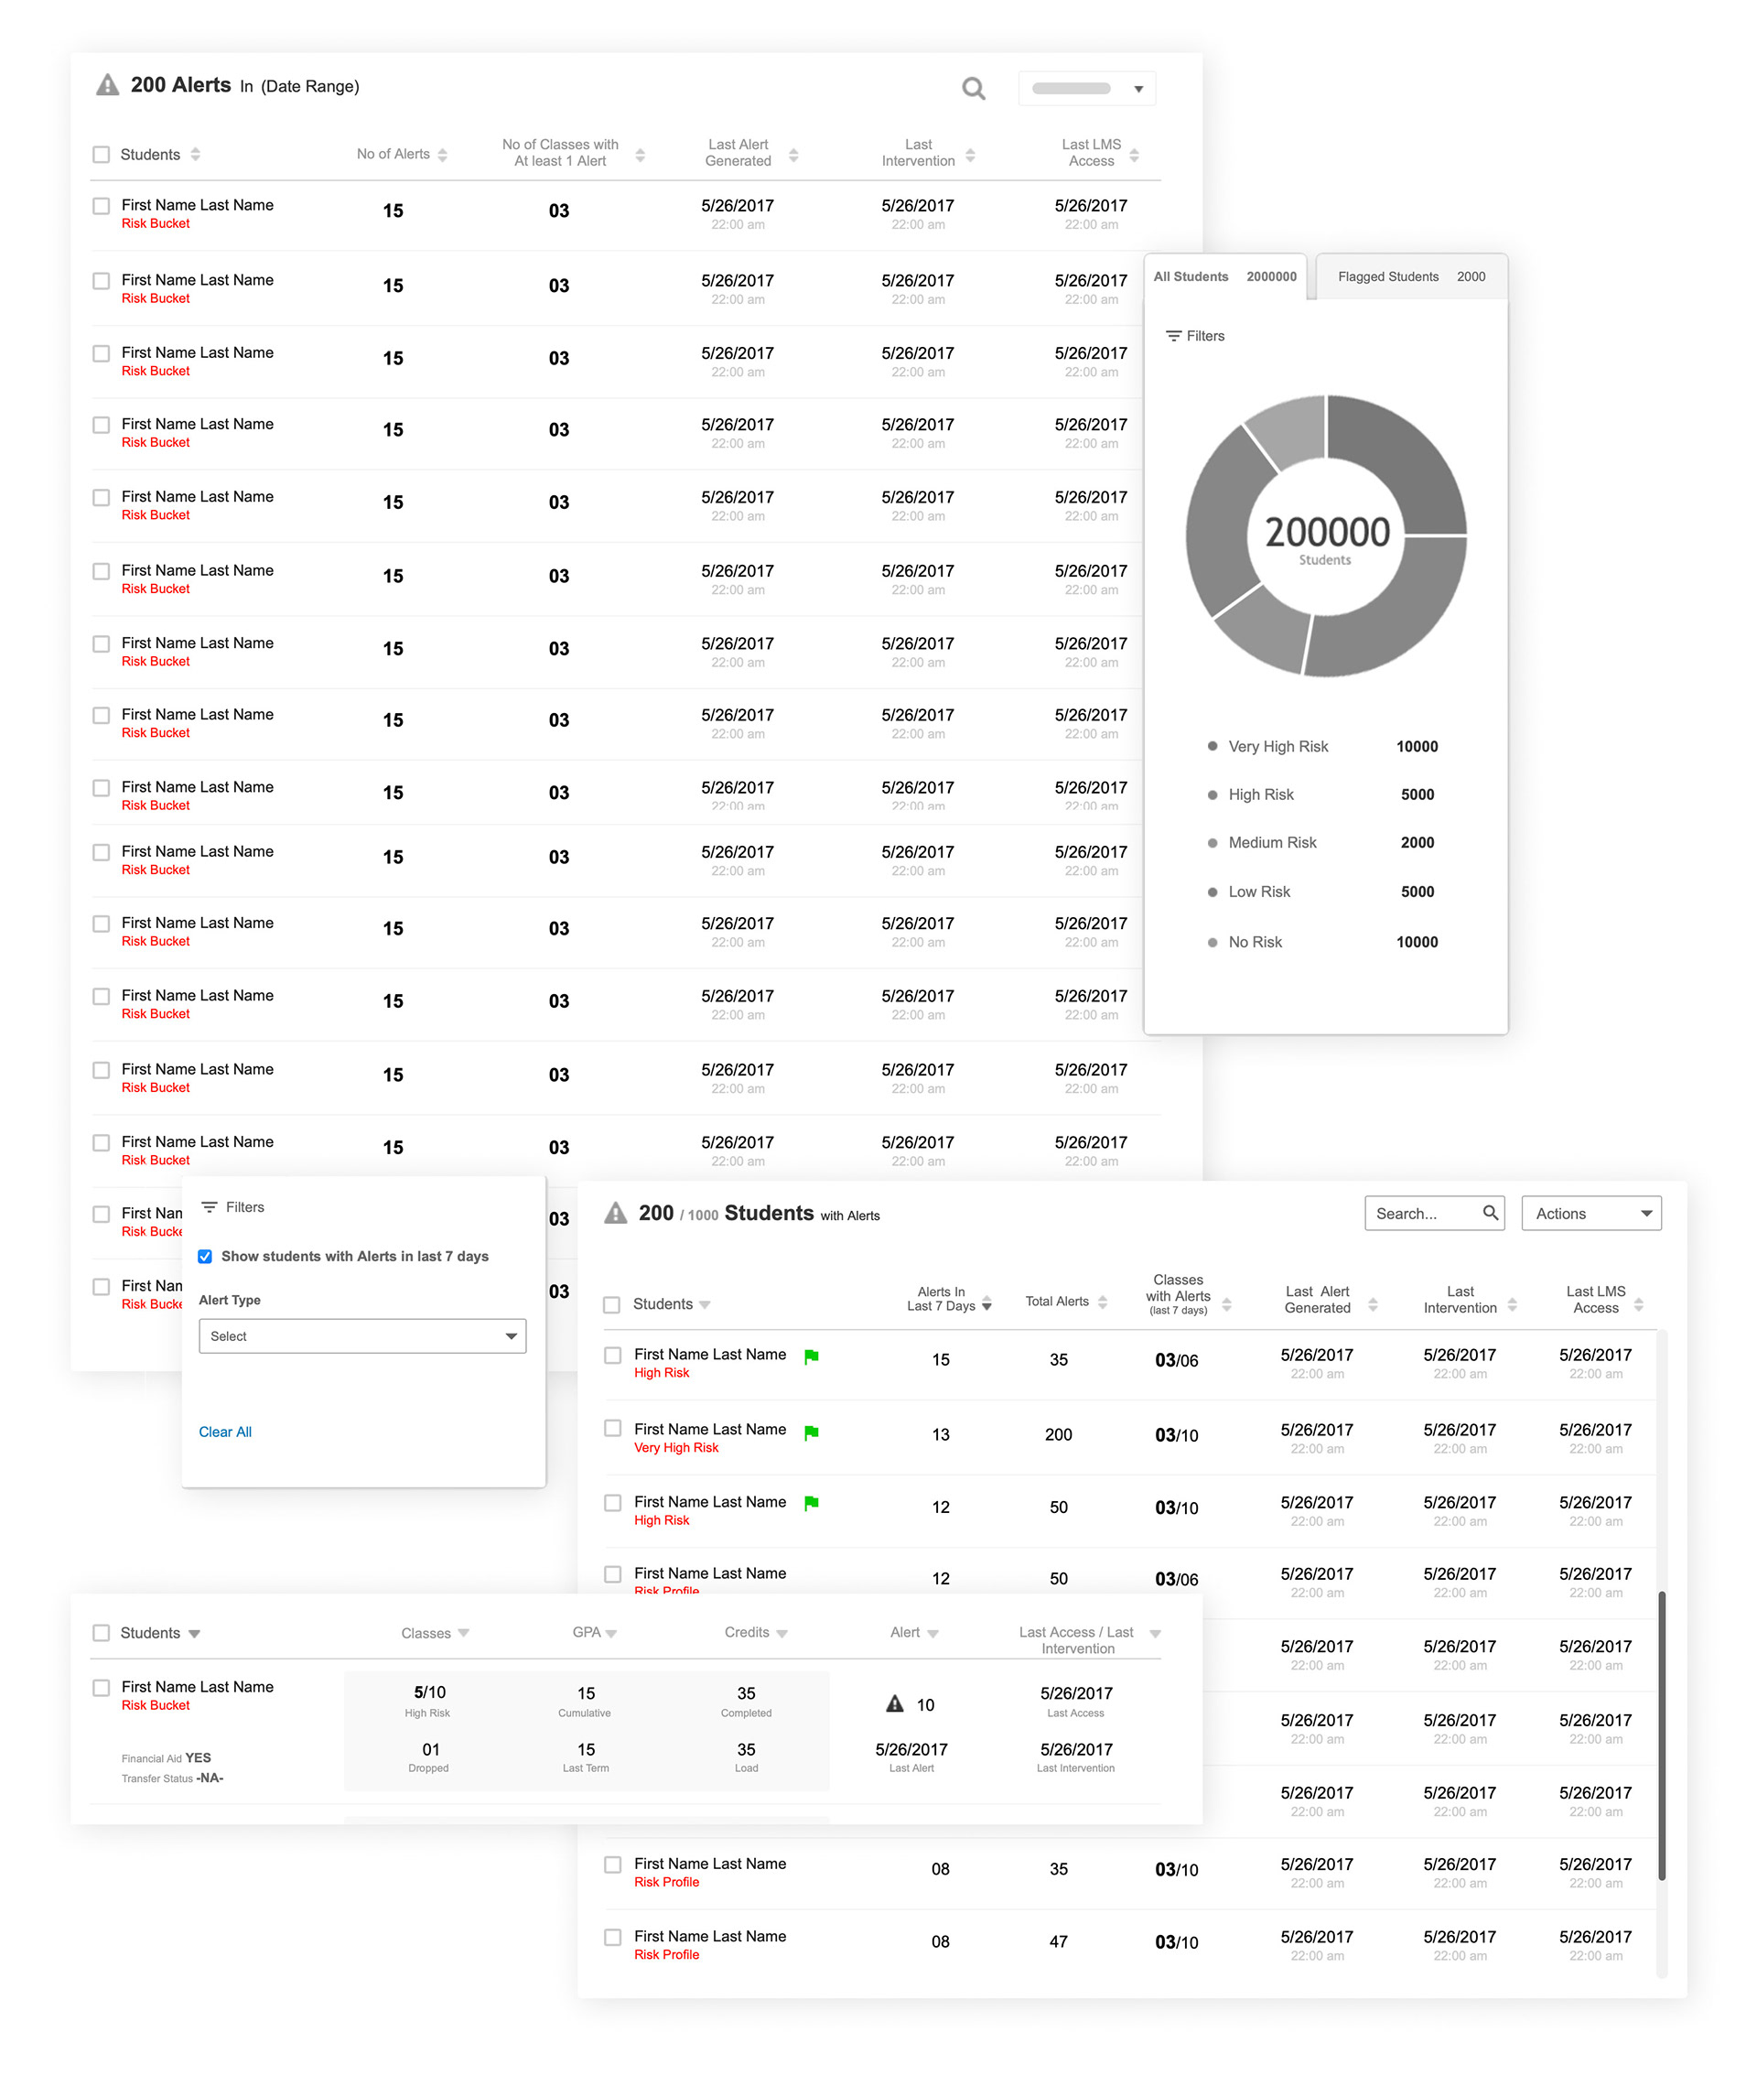
Task: Click the search magnifier in the 200 Alerts header
Action: pyautogui.click(x=973, y=89)
